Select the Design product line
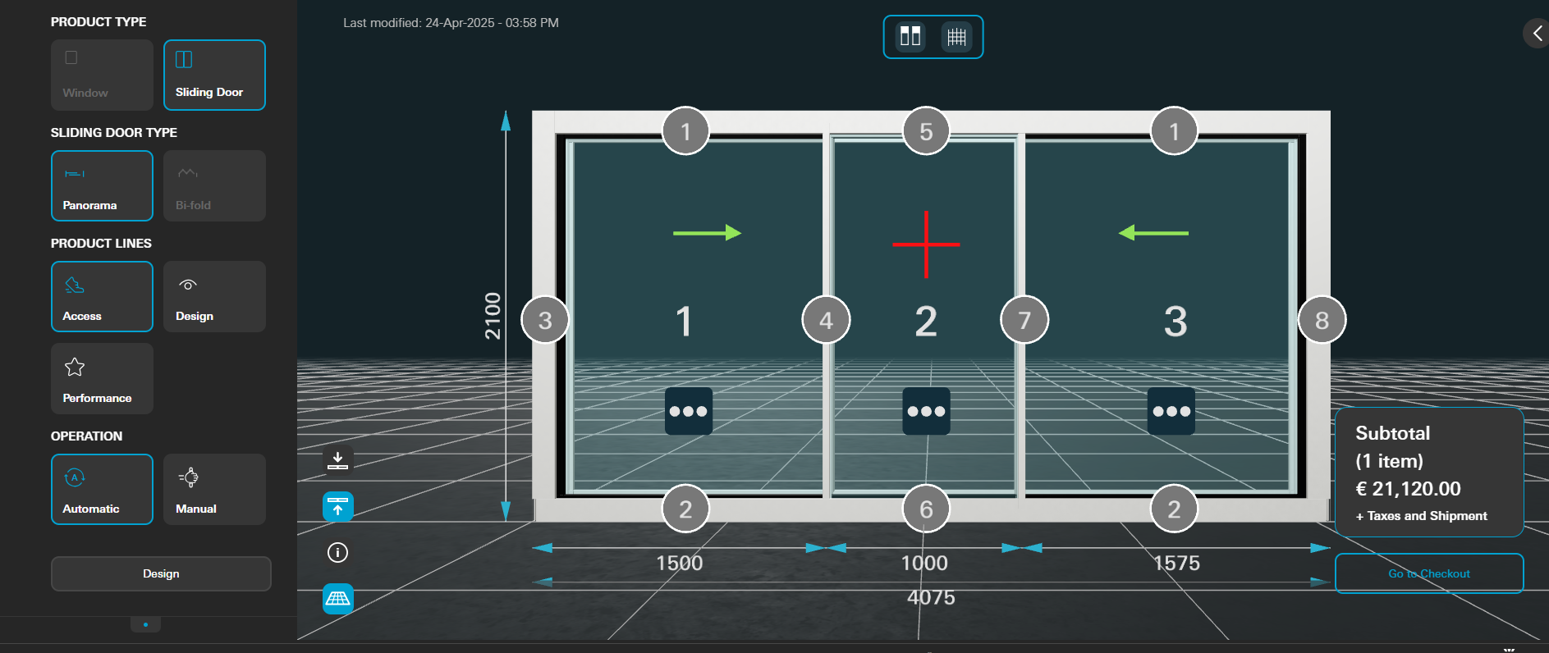This screenshot has height=653, width=1549. [214, 296]
